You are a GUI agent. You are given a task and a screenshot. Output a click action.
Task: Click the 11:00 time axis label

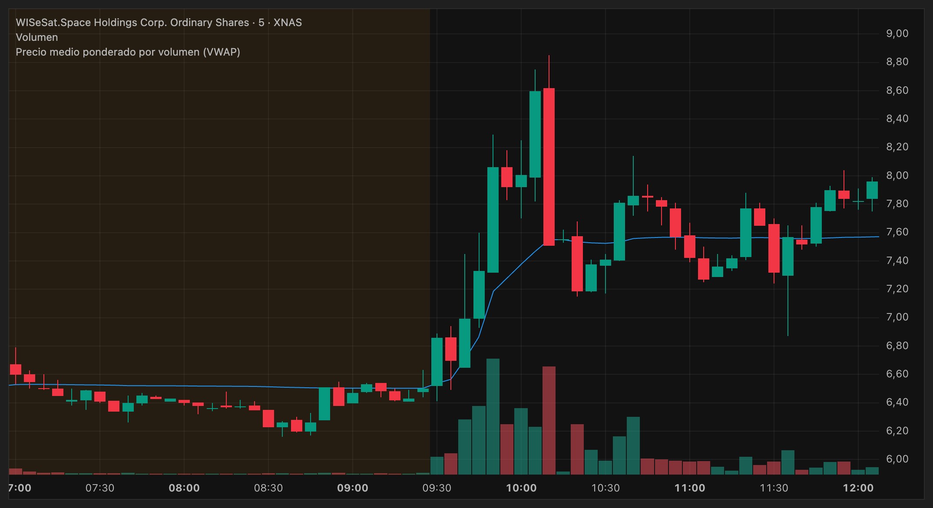pyautogui.click(x=690, y=488)
